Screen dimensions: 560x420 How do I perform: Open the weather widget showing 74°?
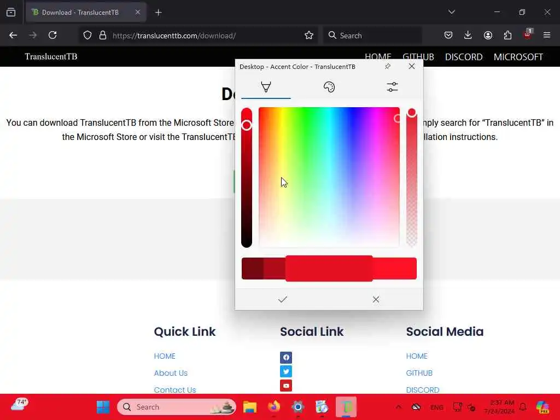click(x=20, y=405)
